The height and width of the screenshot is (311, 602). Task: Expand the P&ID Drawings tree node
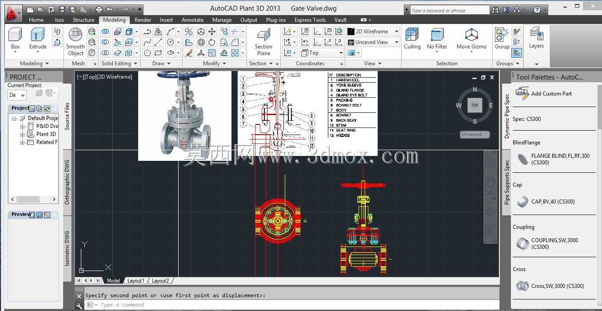pos(22,126)
